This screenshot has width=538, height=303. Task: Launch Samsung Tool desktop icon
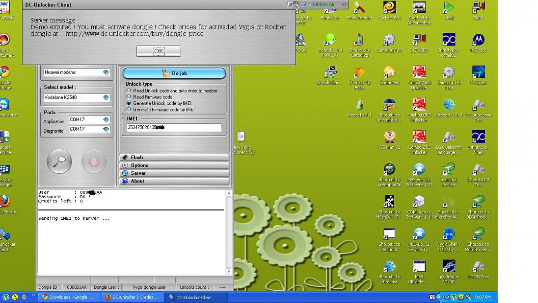point(389,40)
